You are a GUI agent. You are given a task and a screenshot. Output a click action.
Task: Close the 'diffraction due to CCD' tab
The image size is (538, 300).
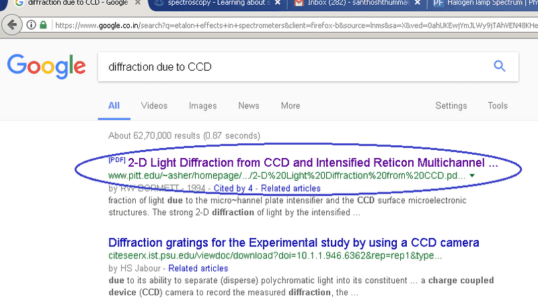tap(137, 3)
